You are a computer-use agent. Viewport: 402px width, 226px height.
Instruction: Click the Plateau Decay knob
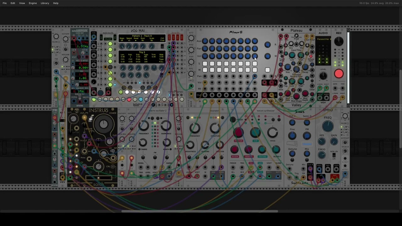[x=305, y=67]
